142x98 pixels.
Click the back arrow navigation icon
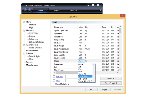click(25, 10)
